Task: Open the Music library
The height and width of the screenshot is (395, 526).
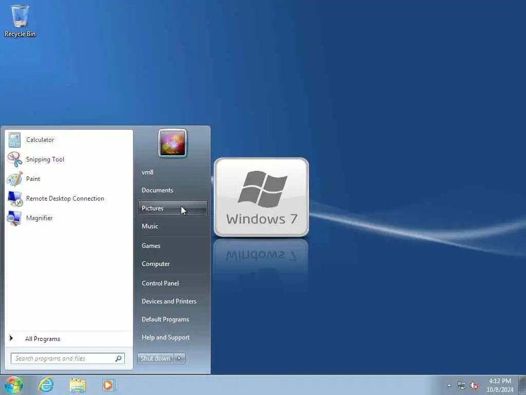Action: click(x=173, y=226)
